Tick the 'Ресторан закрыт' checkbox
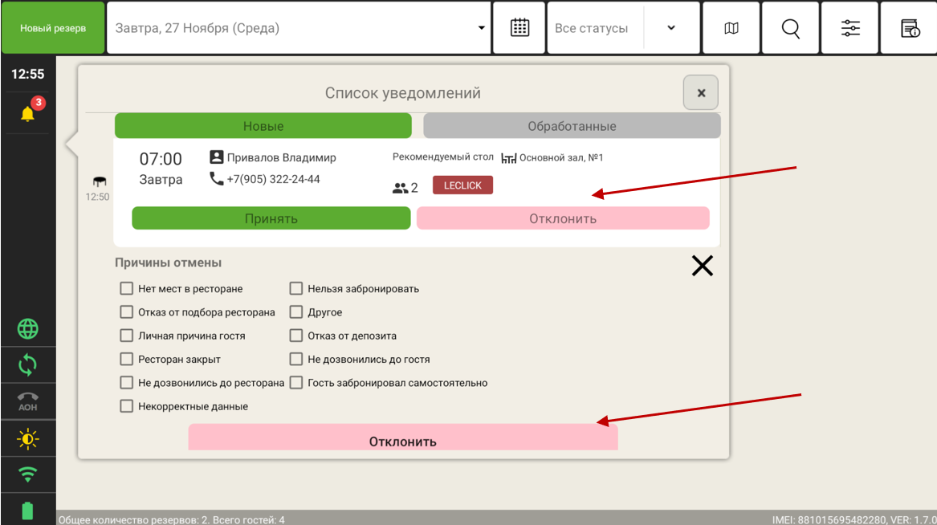Viewport: 937px width, 525px height. (126, 360)
